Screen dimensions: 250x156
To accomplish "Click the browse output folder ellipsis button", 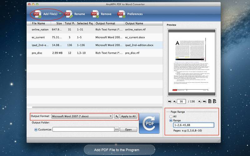I will point(117,129).
